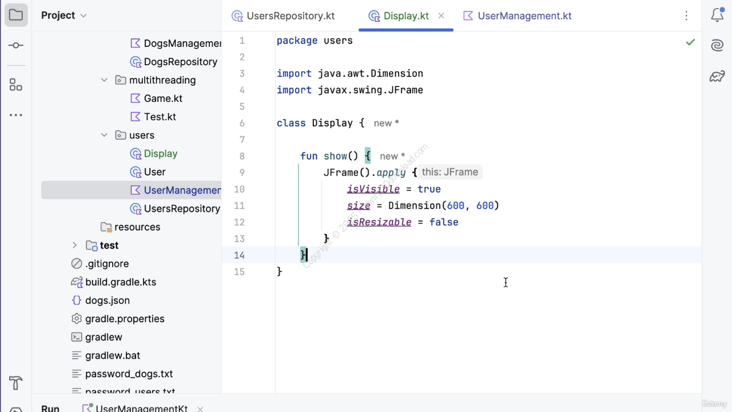Open the Commit tool window icon
The image size is (732, 412).
point(16,46)
